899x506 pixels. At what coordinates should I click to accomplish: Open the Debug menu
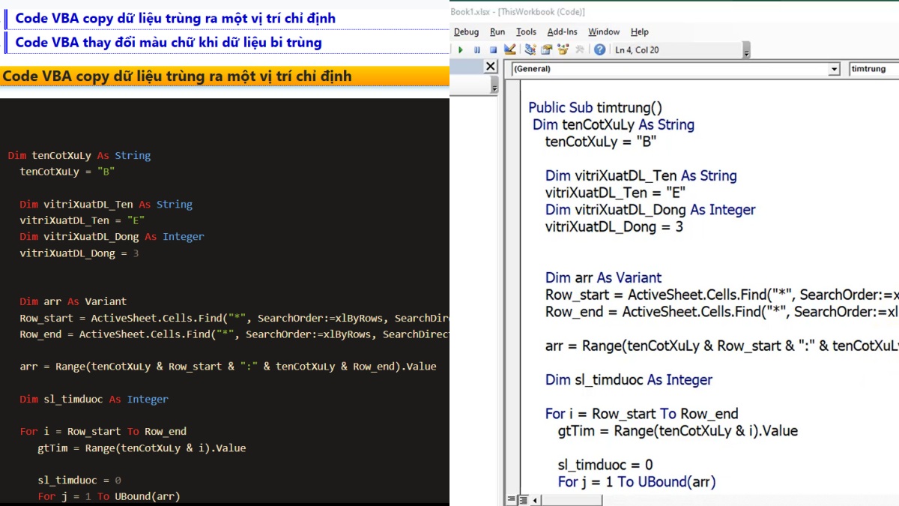click(466, 31)
